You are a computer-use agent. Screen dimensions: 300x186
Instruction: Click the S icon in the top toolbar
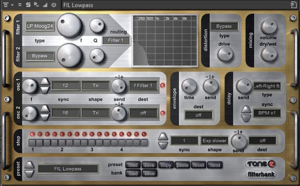[x=28, y=5]
